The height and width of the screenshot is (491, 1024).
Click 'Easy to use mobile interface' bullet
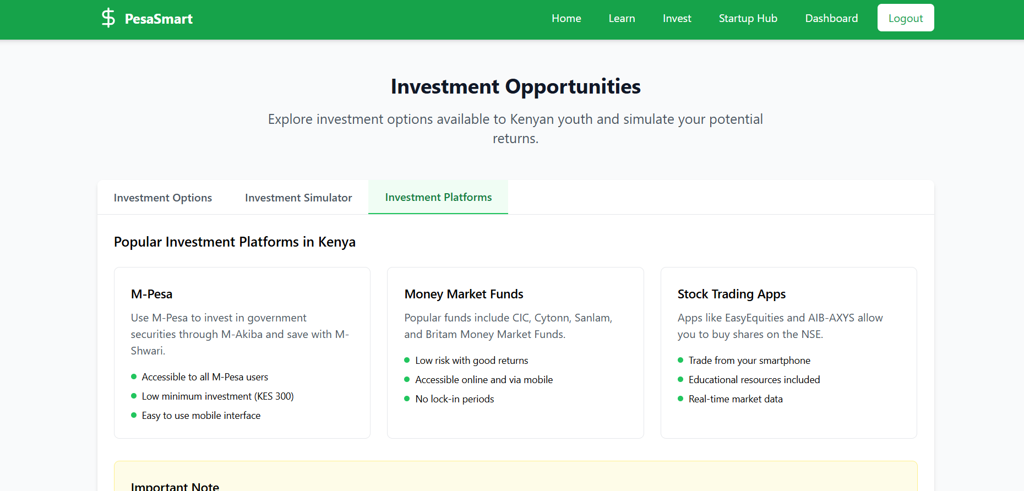[201, 416]
